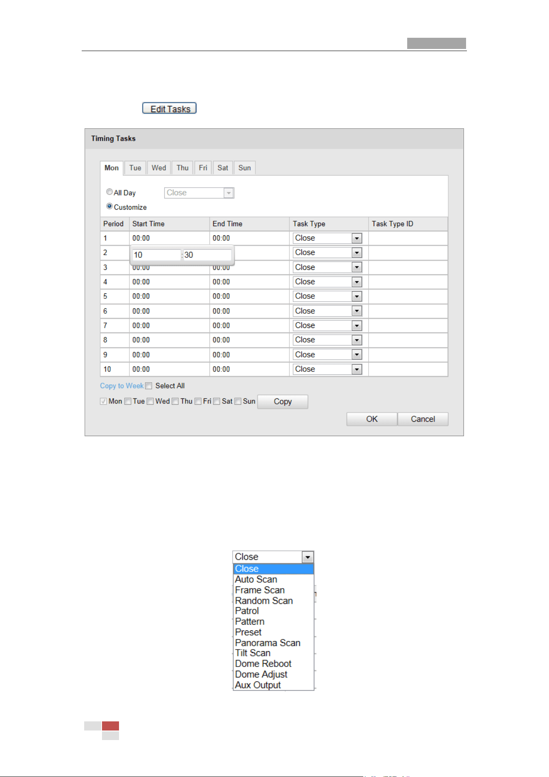Screen dimensions: 549x777
Task: Click the arrow of the open task list
Action: 308,557
